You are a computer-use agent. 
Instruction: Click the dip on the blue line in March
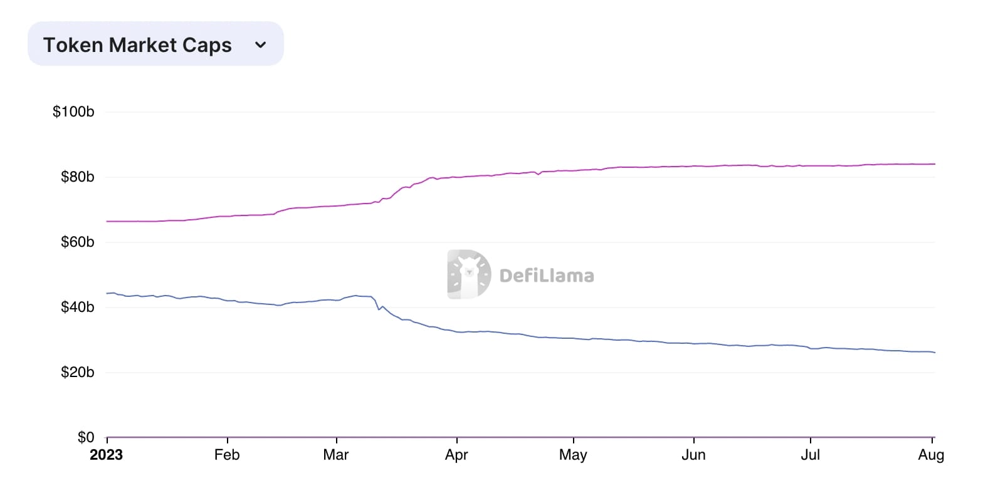pyautogui.click(x=379, y=309)
